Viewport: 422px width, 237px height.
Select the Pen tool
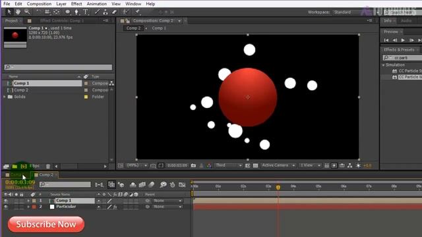[x=76, y=12]
